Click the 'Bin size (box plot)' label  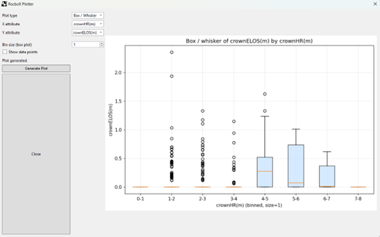(x=17, y=45)
